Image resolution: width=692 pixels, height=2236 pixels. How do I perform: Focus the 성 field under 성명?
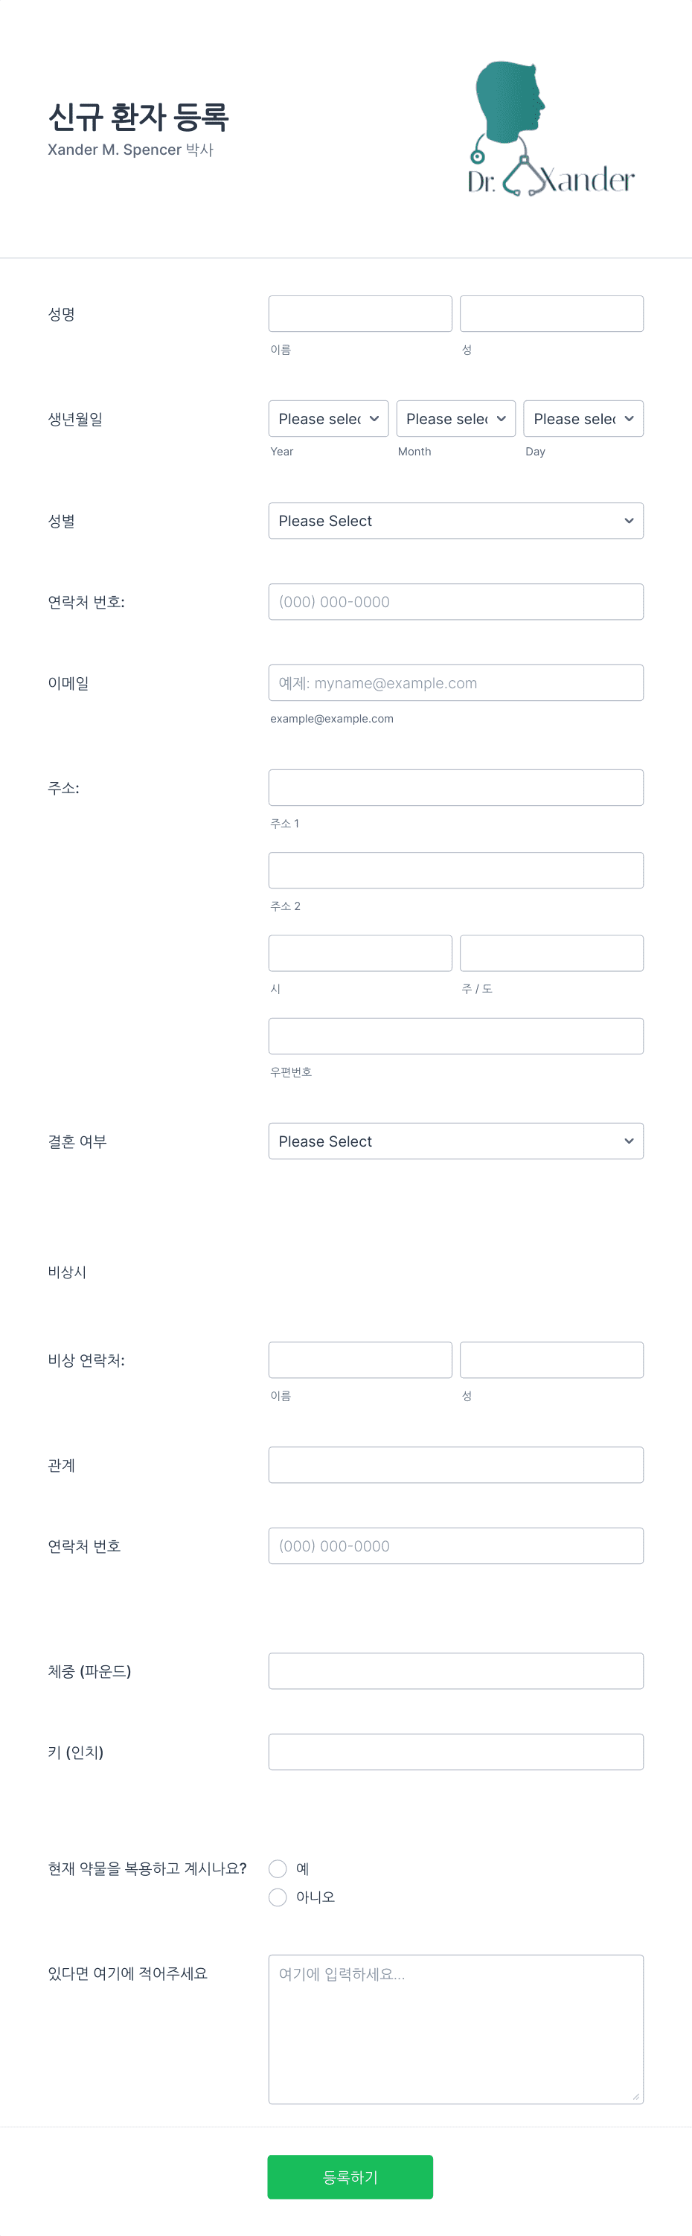point(551,313)
